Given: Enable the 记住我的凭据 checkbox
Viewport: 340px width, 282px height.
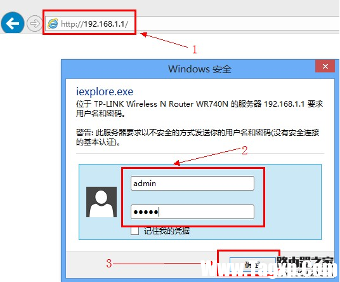Looking at the screenshot, I should (135, 231).
